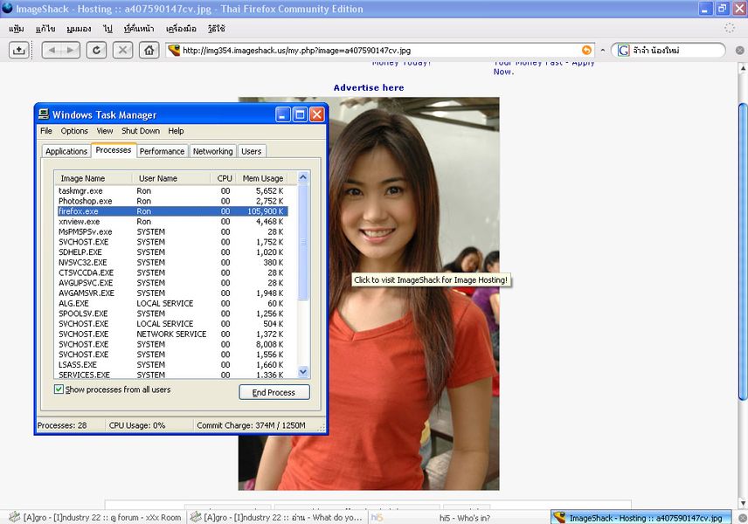The image size is (748, 524).
Task: Click the Task Manager title bar icon
Action: pos(44,114)
